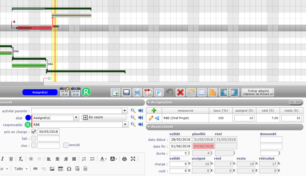Add an assignment with green plus icon
The width and height of the screenshot is (306, 176).
pos(154,110)
